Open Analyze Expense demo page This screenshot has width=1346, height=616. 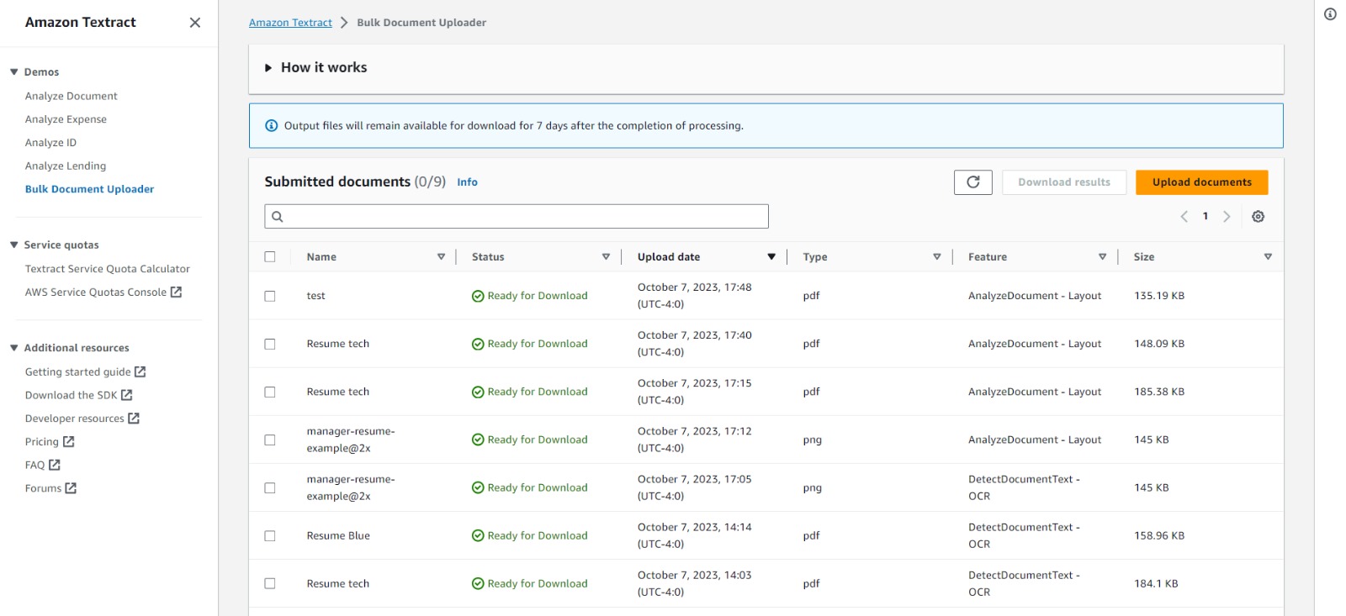pos(66,119)
